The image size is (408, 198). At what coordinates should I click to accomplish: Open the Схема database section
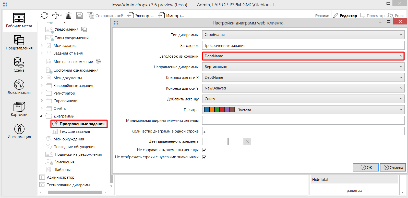pyautogui.click(x=19, y=64)
